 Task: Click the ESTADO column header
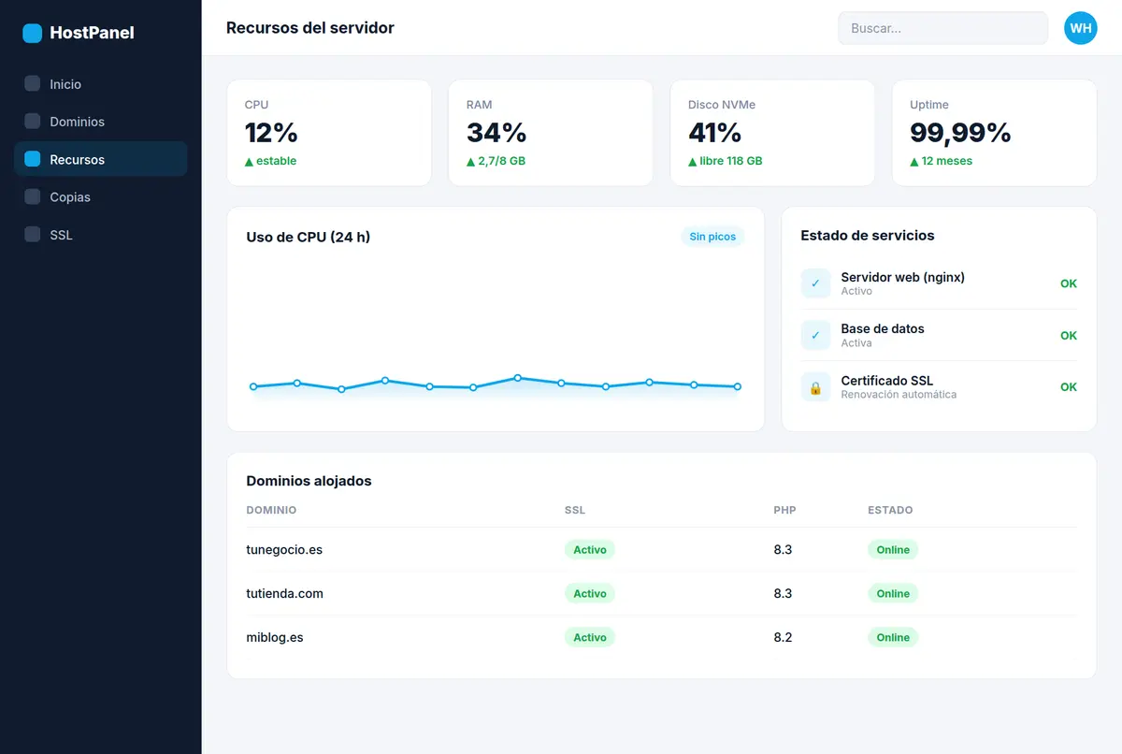coord(890,510)
